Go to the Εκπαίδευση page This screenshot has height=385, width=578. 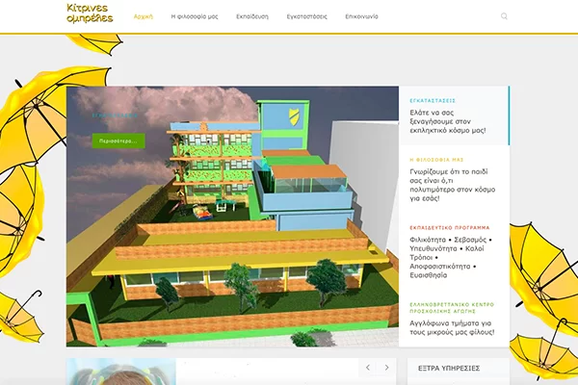253,16
